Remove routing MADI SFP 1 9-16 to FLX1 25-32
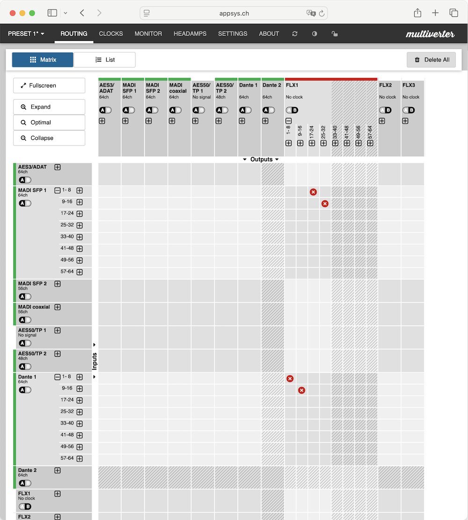 point(325,204)
